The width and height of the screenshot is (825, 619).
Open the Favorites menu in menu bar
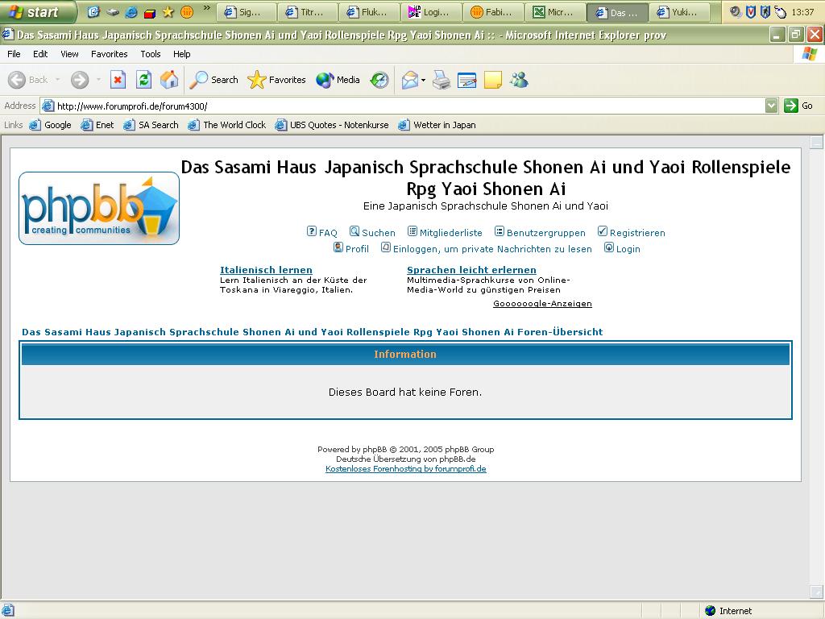click(x=109, y=54)
